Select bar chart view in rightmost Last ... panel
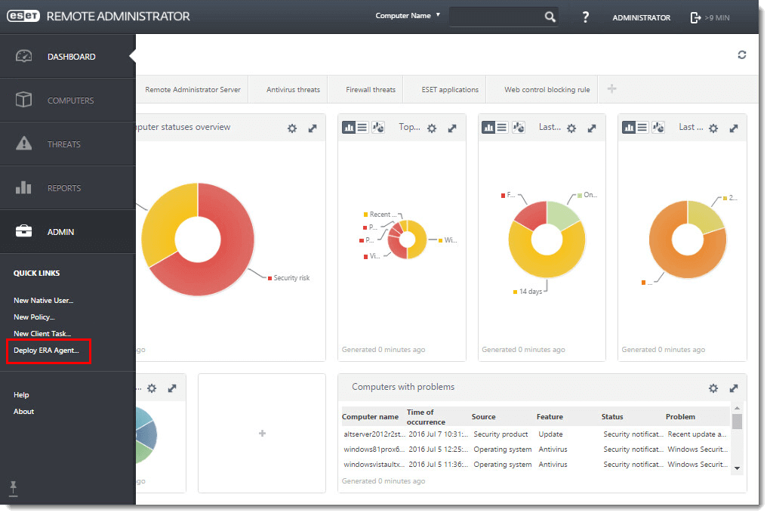 pyautogui.click(x=629, y=128)
